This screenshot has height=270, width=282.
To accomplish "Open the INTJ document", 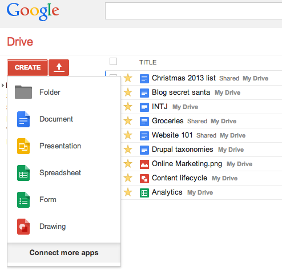I will point(160,107).
